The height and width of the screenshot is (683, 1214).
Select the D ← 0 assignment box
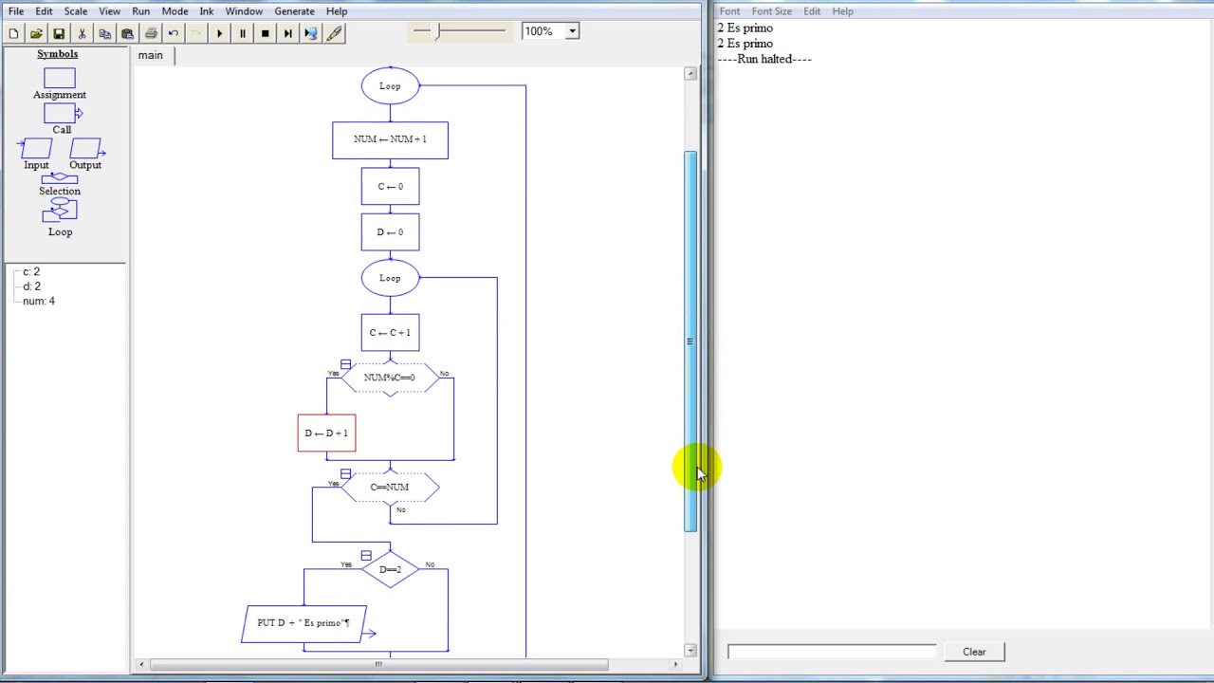coord(390,232)
